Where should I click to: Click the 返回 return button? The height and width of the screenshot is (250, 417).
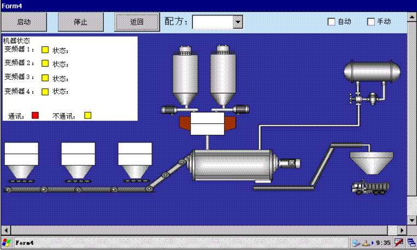click(137, 22)
